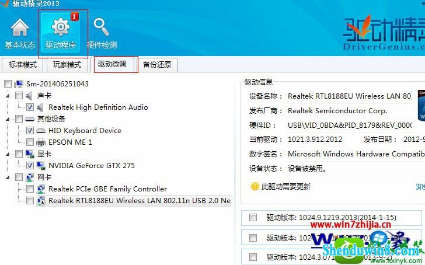Viewport: 425px width, 265px height.
Task: Open the 硬件检测 magnifier icon
Action: [x=102, y=27]
